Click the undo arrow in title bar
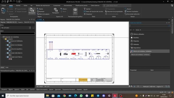Viewport: 174px width, 98px height. click(11, 1)
